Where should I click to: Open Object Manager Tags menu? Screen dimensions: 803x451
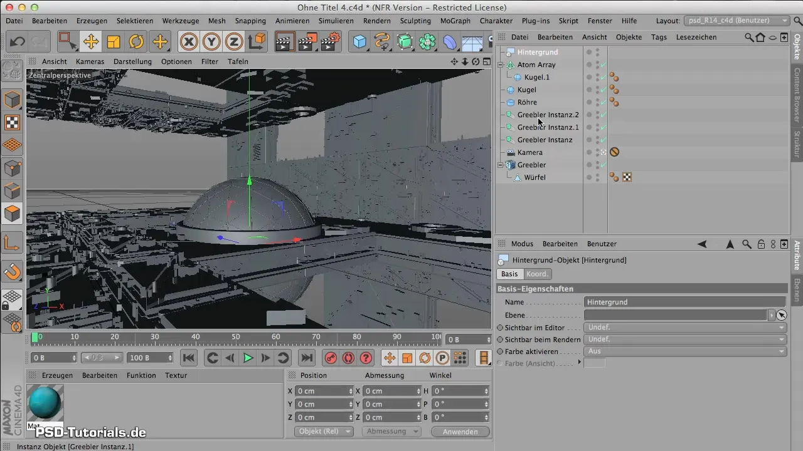pos(659,37)
